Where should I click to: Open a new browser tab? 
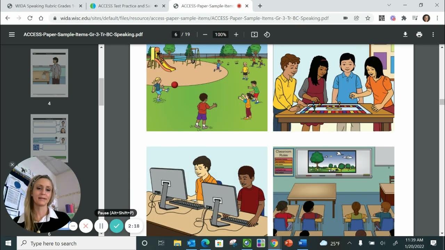[260, 6]
